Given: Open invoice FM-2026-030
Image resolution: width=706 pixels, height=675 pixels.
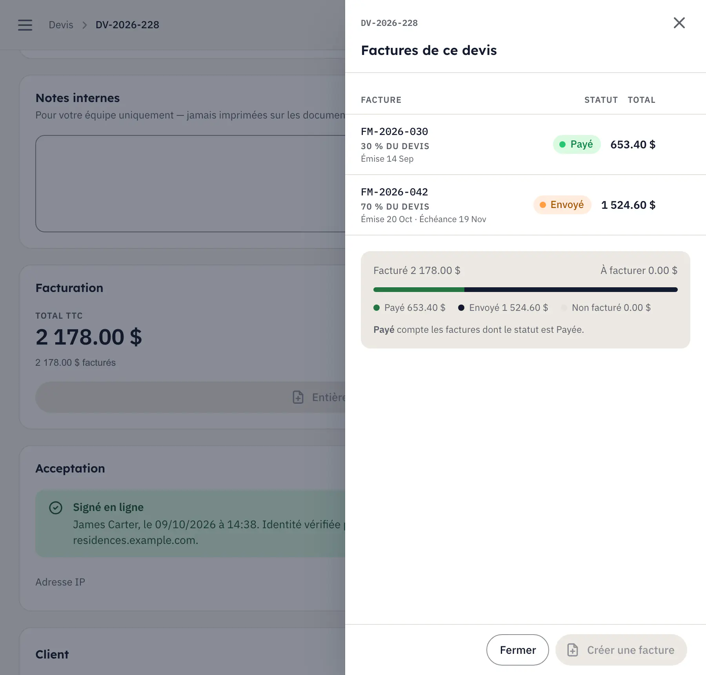Looking at the screenshot, I should coord(394,131).
